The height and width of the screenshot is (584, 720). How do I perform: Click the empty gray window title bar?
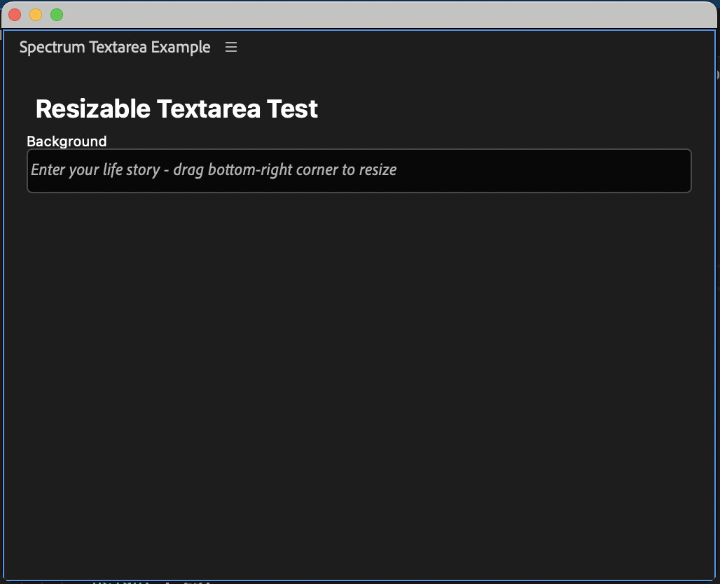(385, 15)
